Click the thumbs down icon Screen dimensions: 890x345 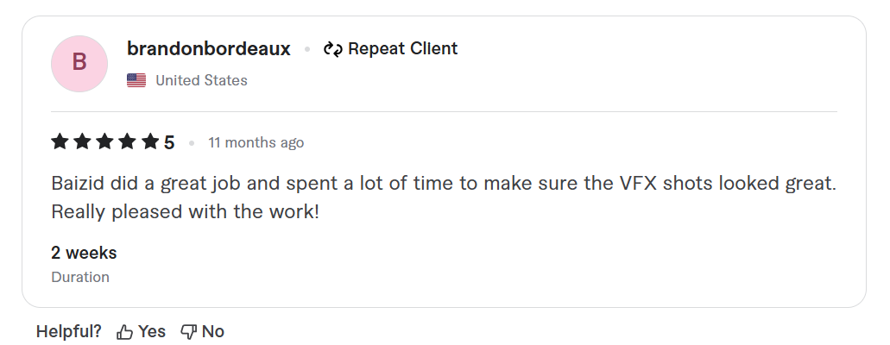pyautogui.click(x=188, y=331)
